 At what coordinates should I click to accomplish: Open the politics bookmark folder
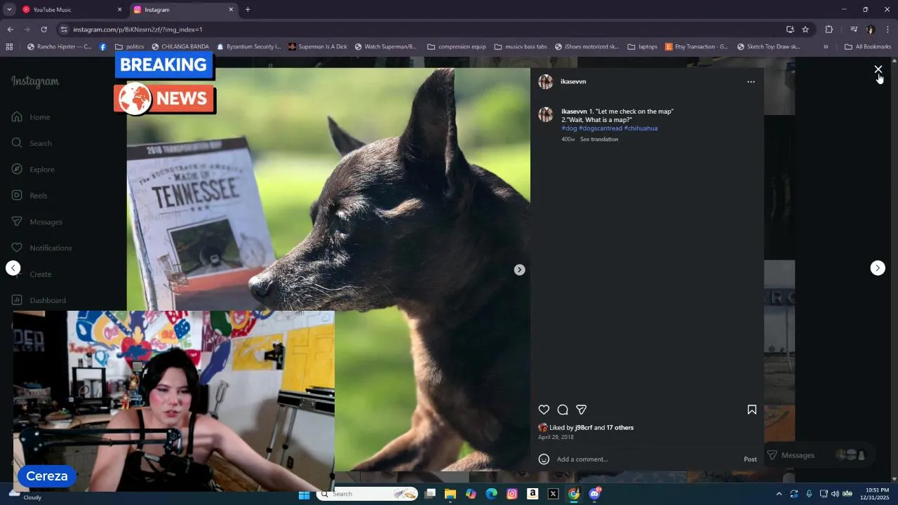[129, 47]
